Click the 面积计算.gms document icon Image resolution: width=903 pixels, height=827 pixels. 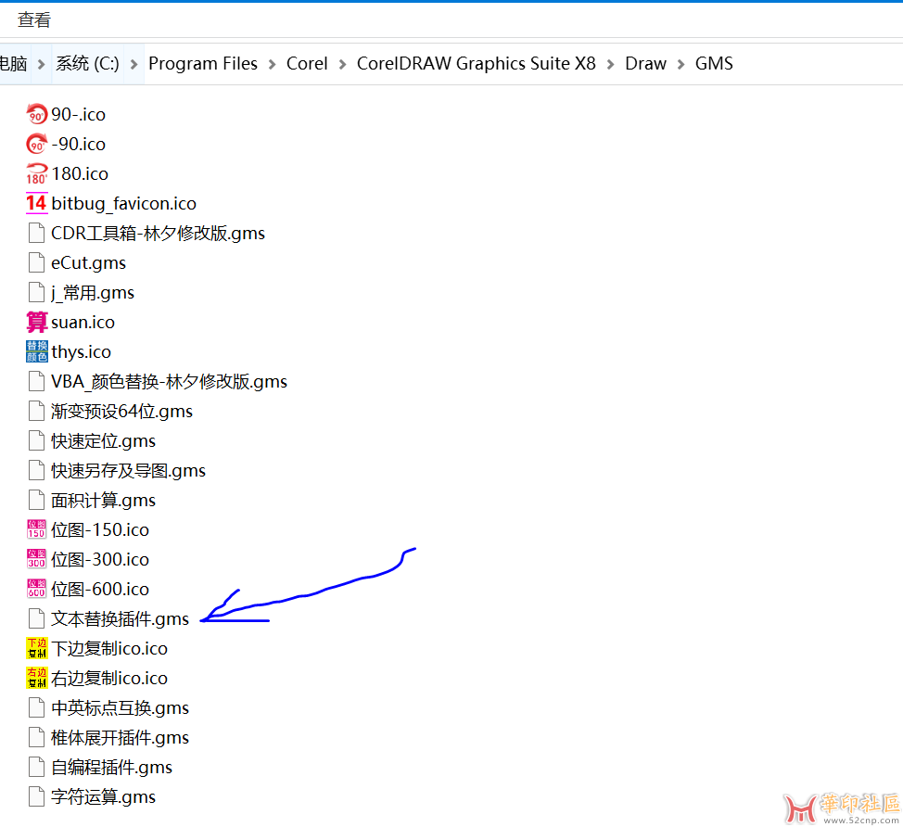coord(36,500)
